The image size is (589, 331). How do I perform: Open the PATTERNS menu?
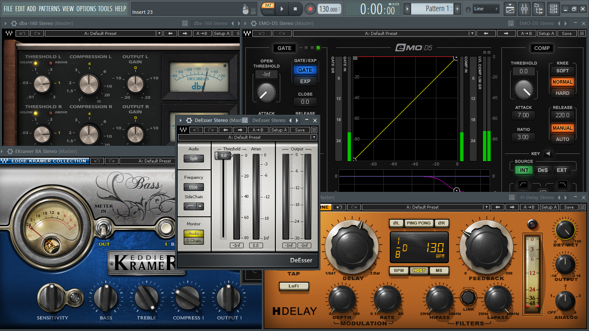click(x=49, y=9)
